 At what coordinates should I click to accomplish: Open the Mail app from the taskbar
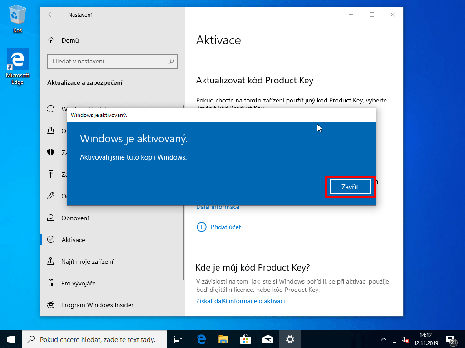click(x=267, y=339)
